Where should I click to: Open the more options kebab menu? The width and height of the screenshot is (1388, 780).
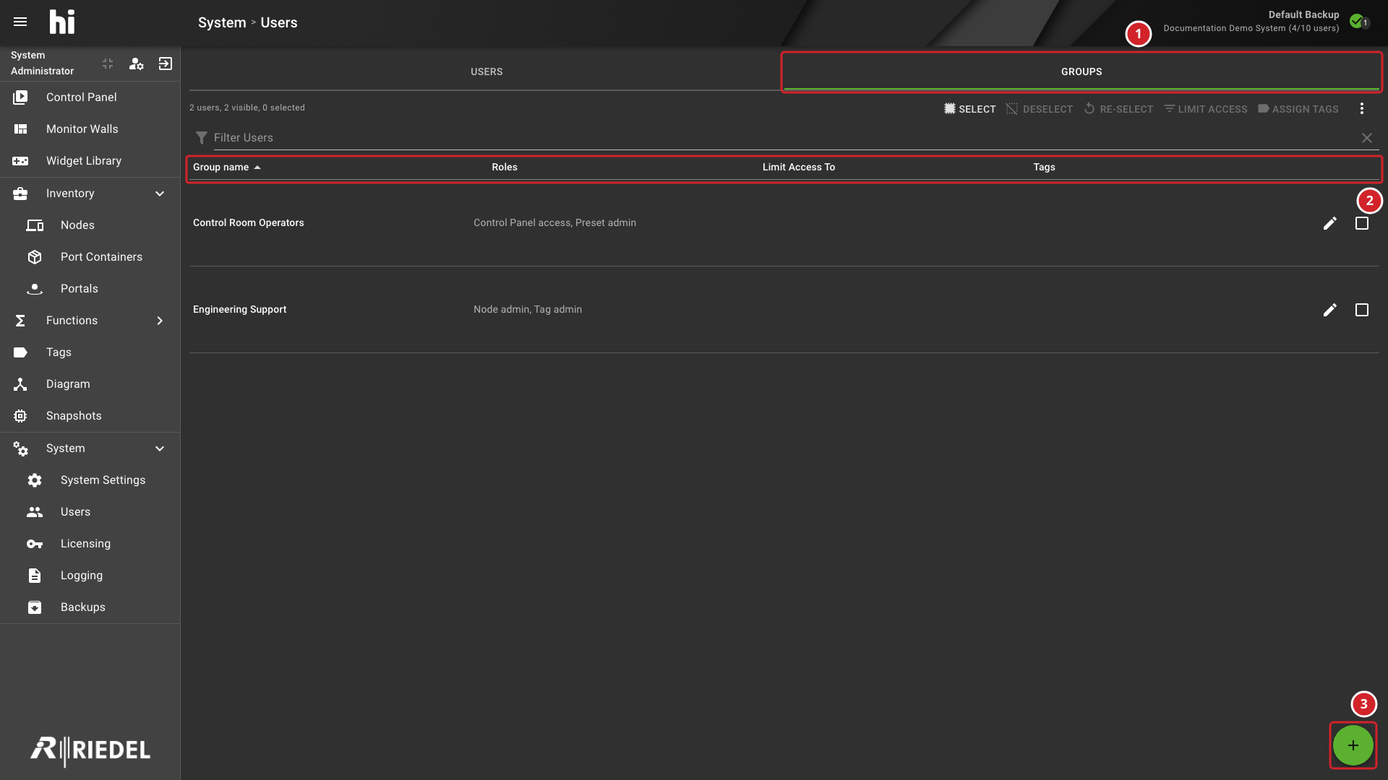1362,108
